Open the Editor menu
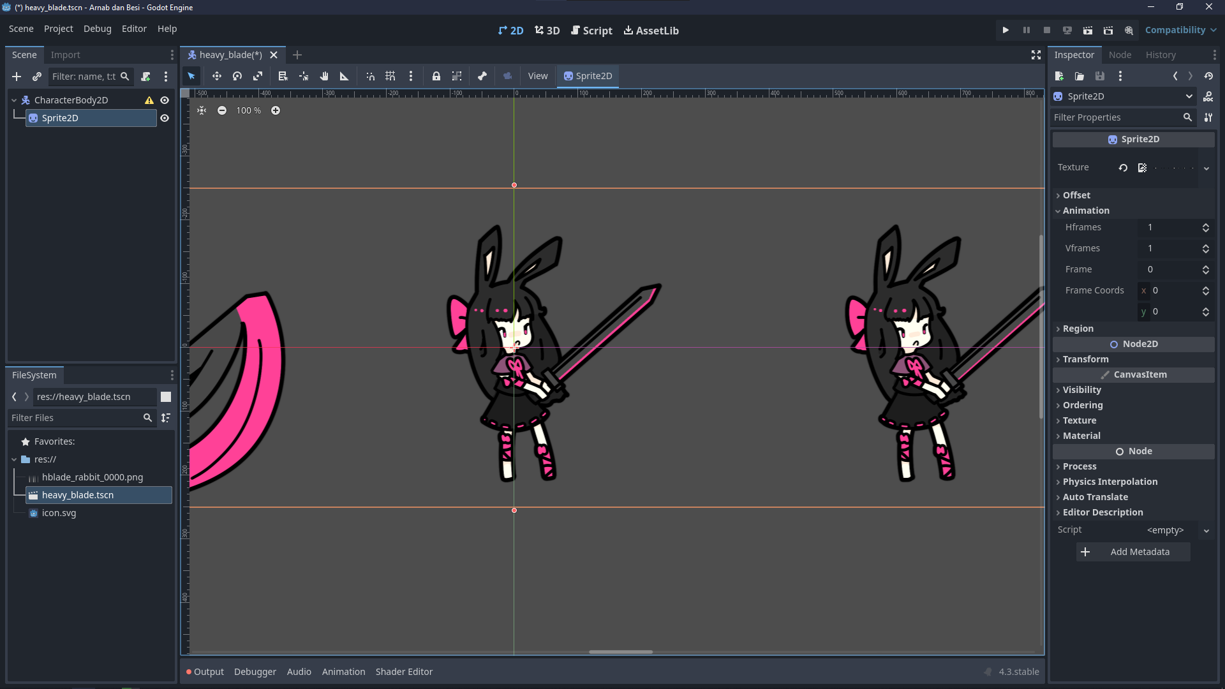 [134, 29]
